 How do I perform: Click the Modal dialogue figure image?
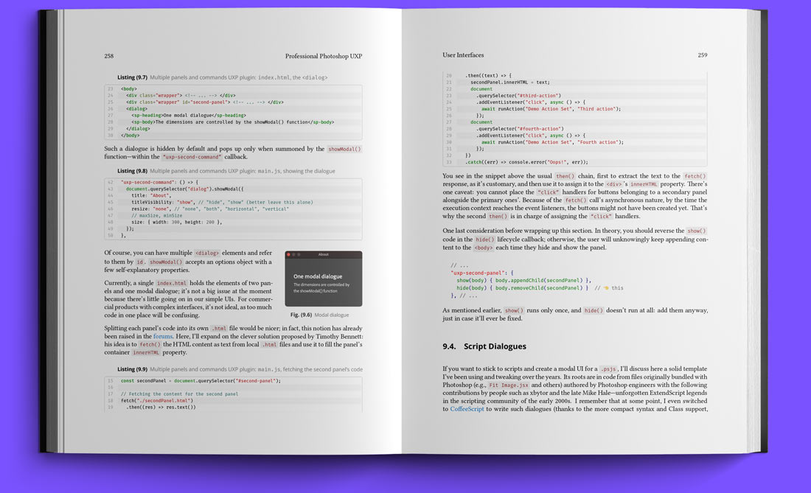pyautogui.click(x=323, y=279)
